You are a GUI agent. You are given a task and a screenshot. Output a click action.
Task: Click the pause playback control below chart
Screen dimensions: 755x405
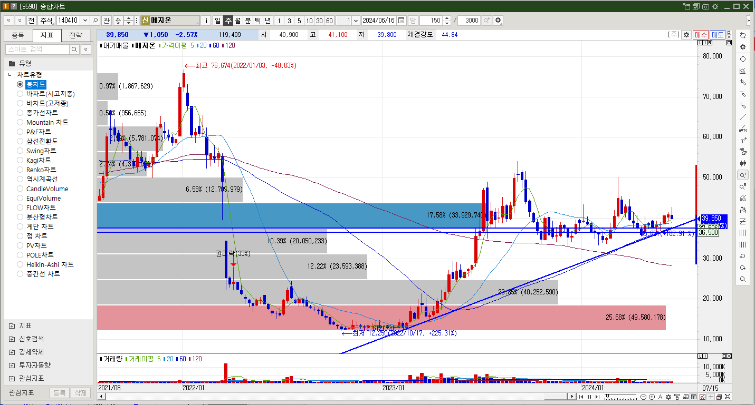pos(590,397)
